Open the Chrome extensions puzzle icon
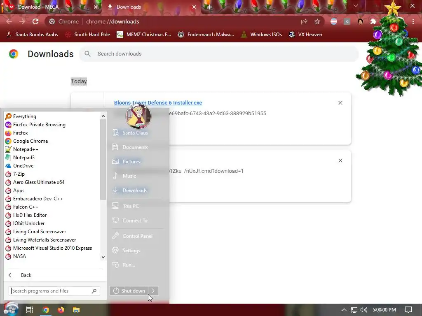This screenshot has height=316, width=422. tap(373, 21)
